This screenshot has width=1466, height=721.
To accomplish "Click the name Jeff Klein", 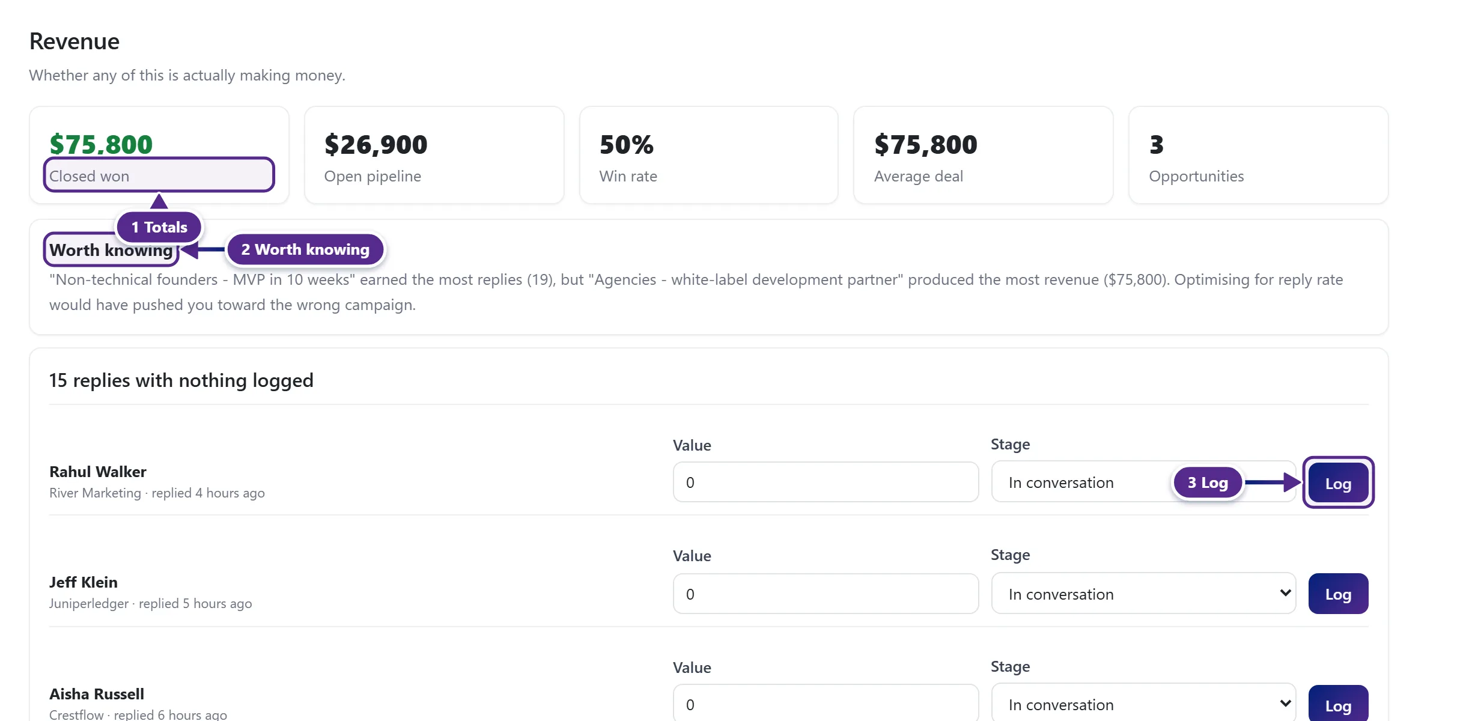I will 84,582.
